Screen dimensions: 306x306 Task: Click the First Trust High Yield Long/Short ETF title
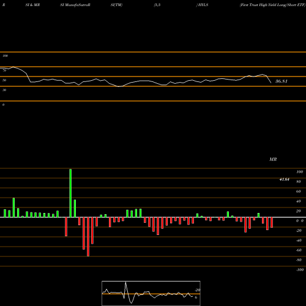pyautogui.click(x=272, y=5)
